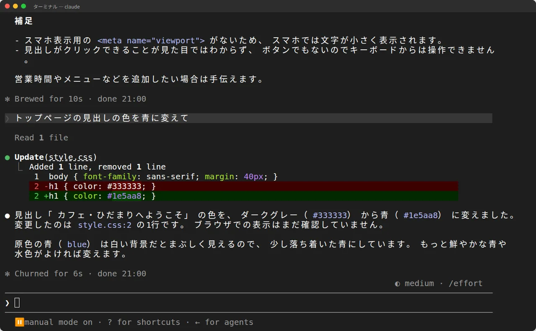Open the style.css:2 reference link
Screen dimensions: 536x331
coord(105,225)
